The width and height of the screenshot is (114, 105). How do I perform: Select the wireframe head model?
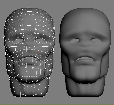pos(29,52)
